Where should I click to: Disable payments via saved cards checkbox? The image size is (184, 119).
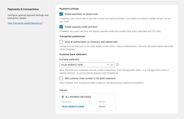(x=61, y=14)
